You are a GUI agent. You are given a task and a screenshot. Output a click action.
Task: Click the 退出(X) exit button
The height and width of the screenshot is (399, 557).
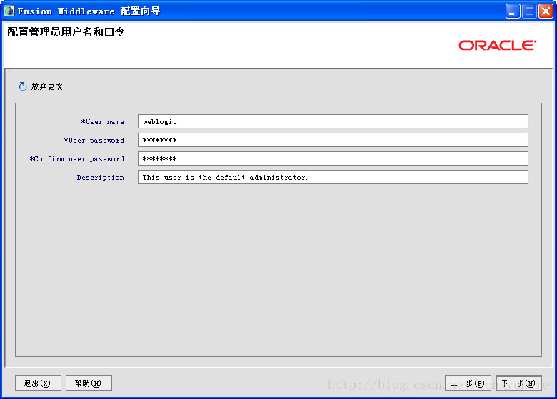(x=38, y=383)
